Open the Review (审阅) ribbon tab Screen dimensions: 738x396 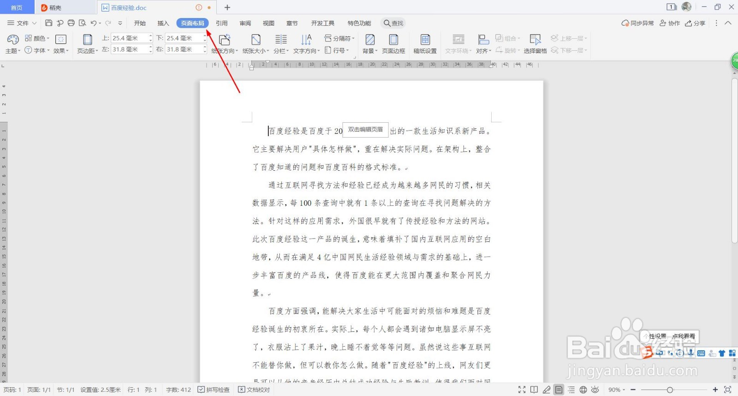(x=245, y=23)
